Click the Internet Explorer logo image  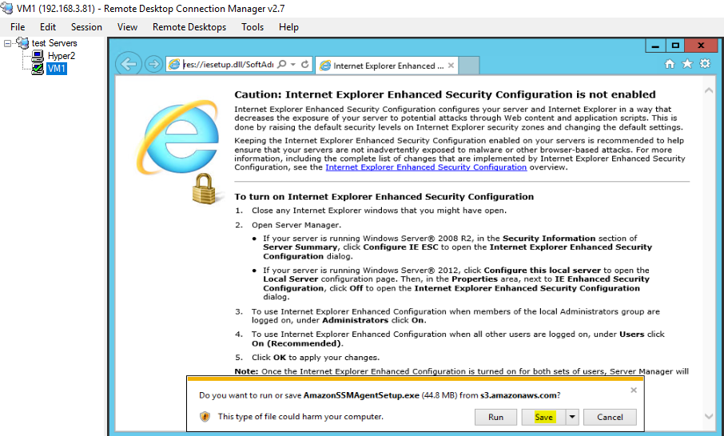pos(177,137)
